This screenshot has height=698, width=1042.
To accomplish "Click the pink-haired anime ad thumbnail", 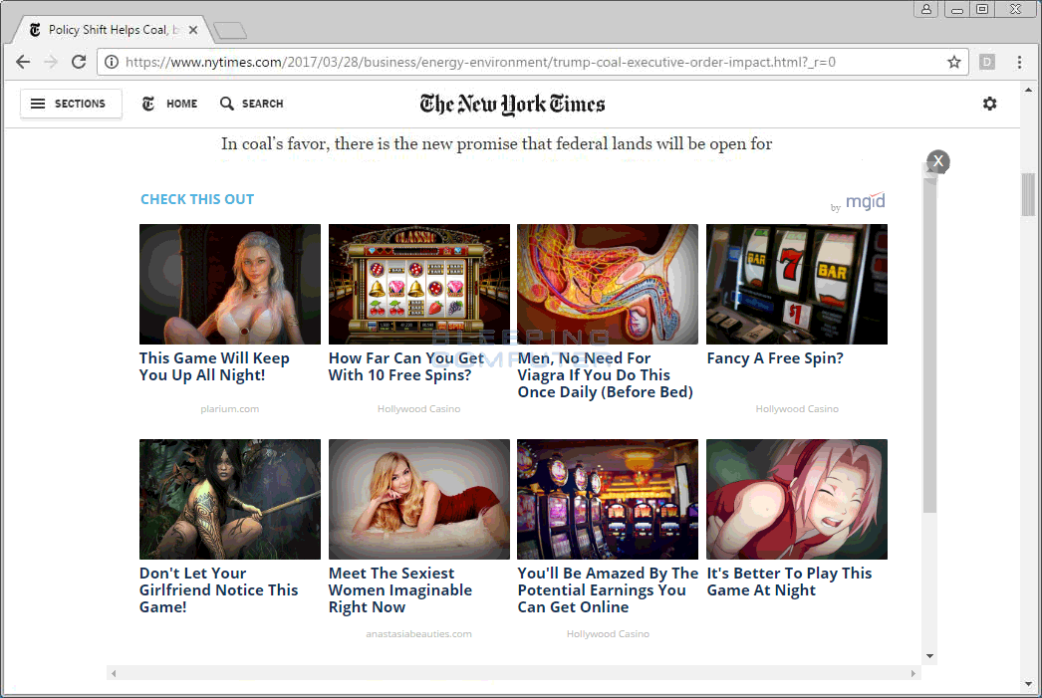I will click(797, 500).
